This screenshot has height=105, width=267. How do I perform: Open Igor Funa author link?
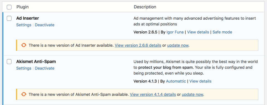[x=175, y=32]
